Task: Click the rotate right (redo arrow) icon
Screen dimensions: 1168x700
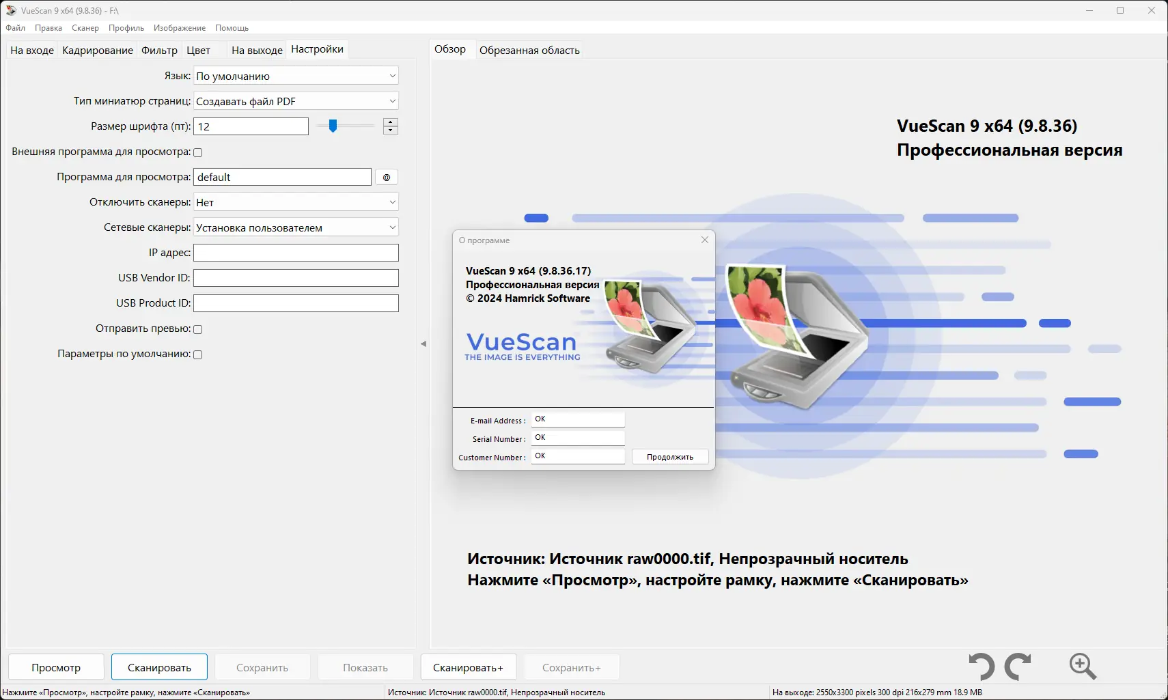Action: [1018, 667]
